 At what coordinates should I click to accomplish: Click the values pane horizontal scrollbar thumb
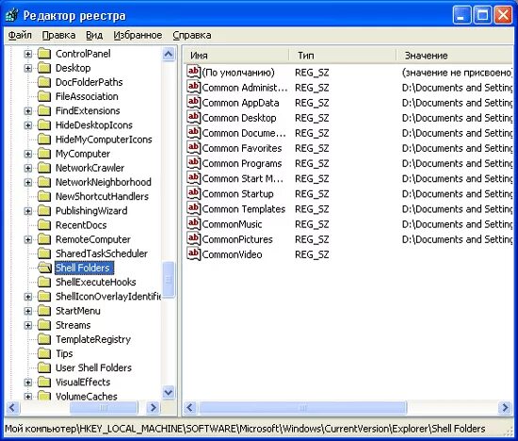pyautogui.click(x=302, y=408)
